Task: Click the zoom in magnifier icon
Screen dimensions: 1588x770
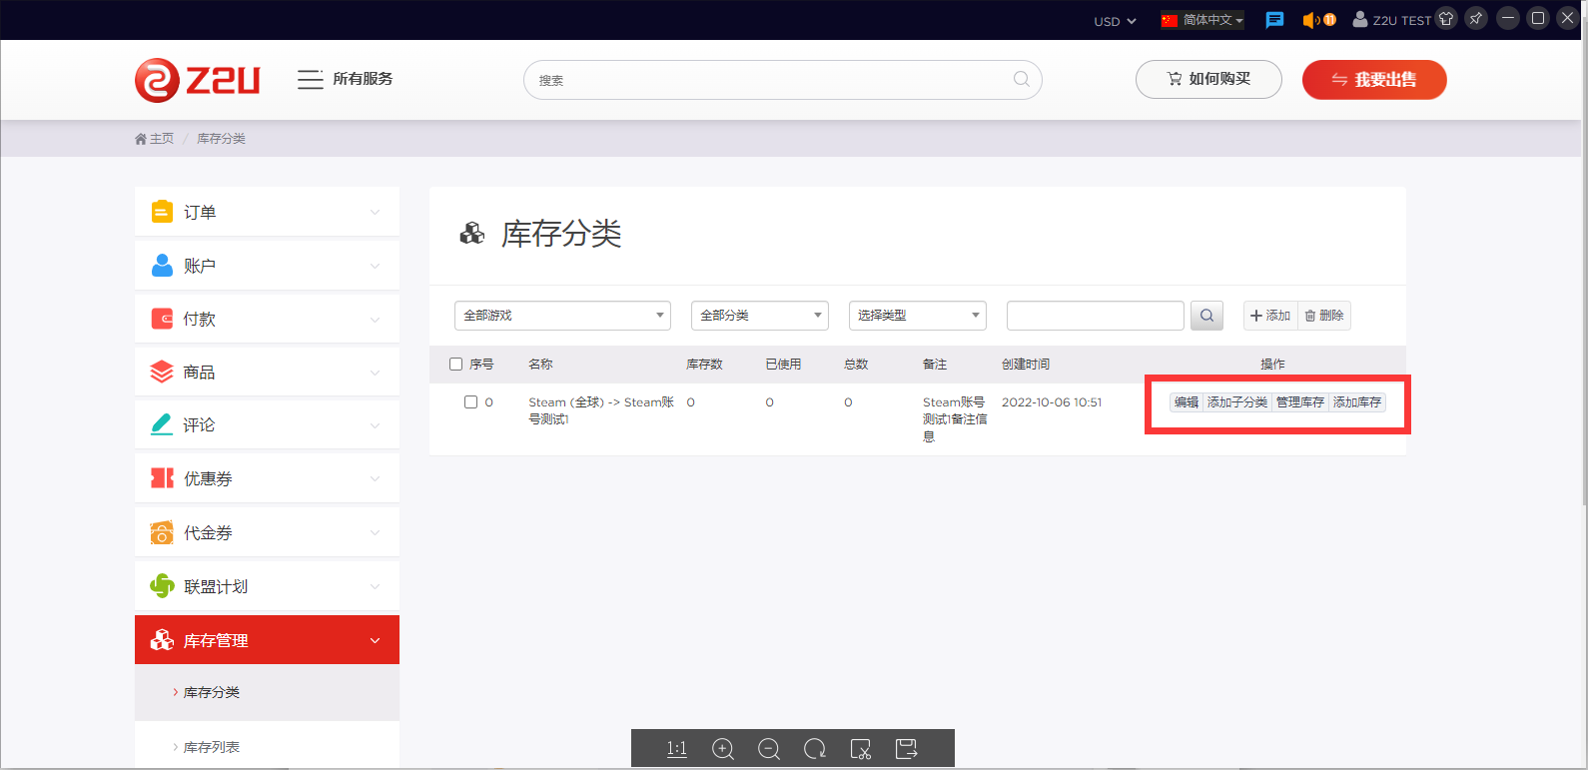Action: click(723, 749)
